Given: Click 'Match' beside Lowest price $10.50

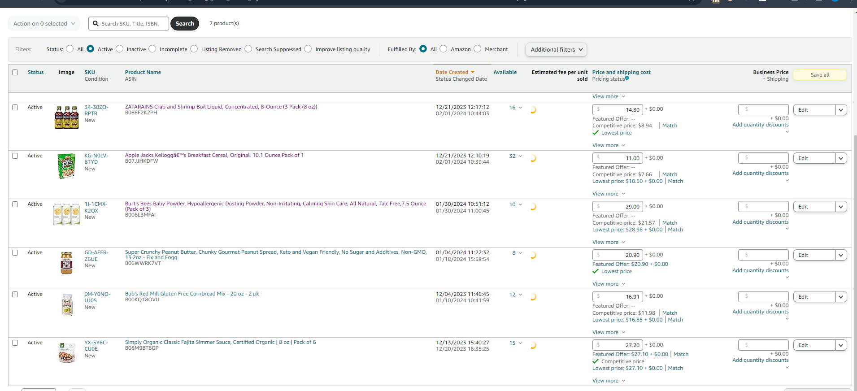Looking at the screenshot, I should pos(675,181).
